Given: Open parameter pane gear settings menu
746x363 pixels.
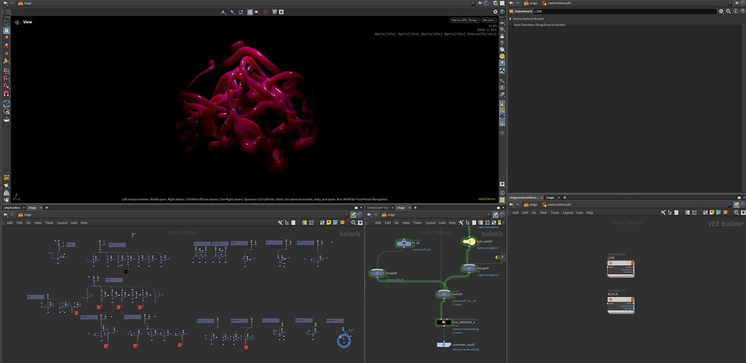Looking at the screenshot, I should (x=721, y=11).
